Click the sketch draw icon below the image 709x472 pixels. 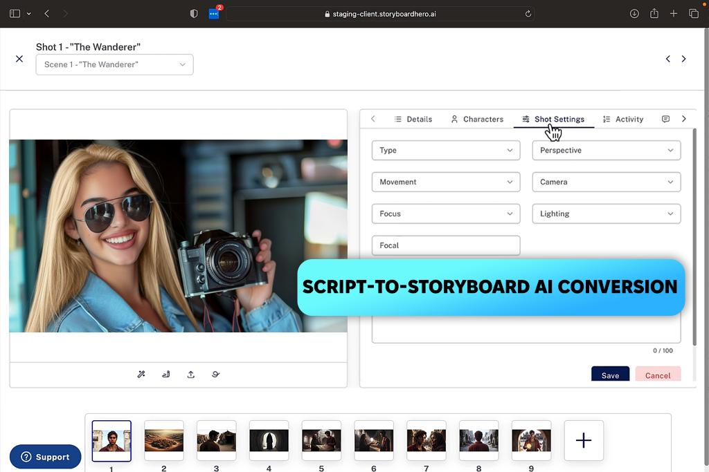(166, 374)
